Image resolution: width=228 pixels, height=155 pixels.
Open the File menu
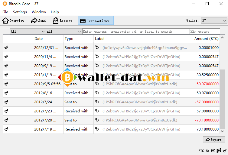coord(5,12)
